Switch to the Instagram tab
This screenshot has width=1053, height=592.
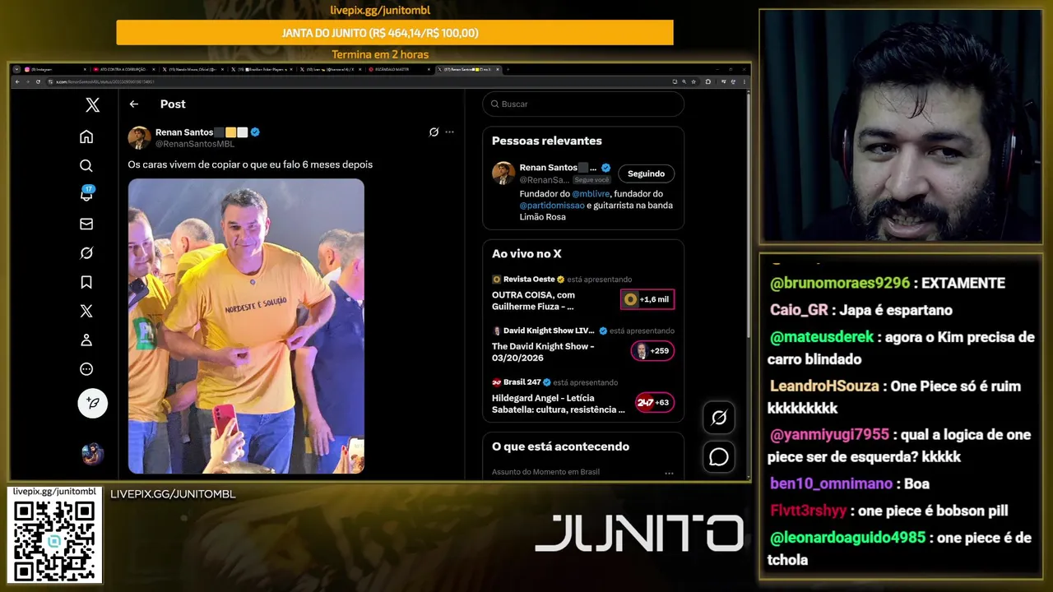[x=54, y=70]
